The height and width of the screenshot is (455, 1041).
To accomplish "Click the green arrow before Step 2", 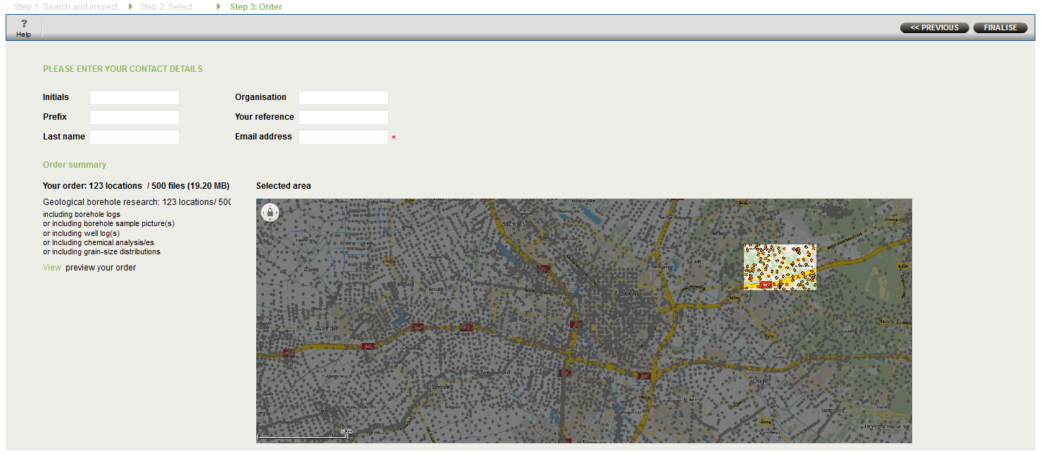I will (130, 6).
